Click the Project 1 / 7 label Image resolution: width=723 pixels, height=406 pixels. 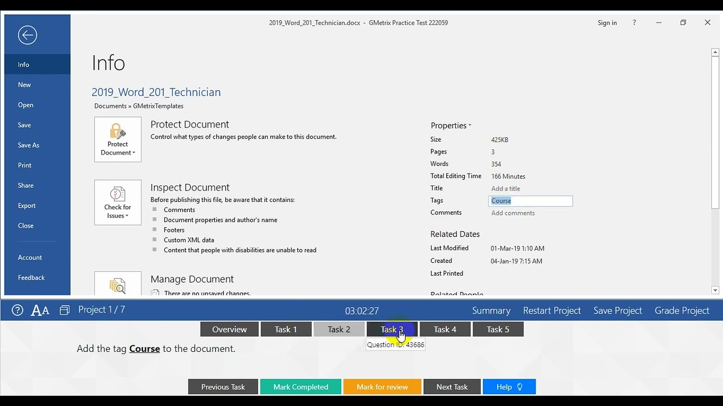pyautogui.click(x=102, y=310)
